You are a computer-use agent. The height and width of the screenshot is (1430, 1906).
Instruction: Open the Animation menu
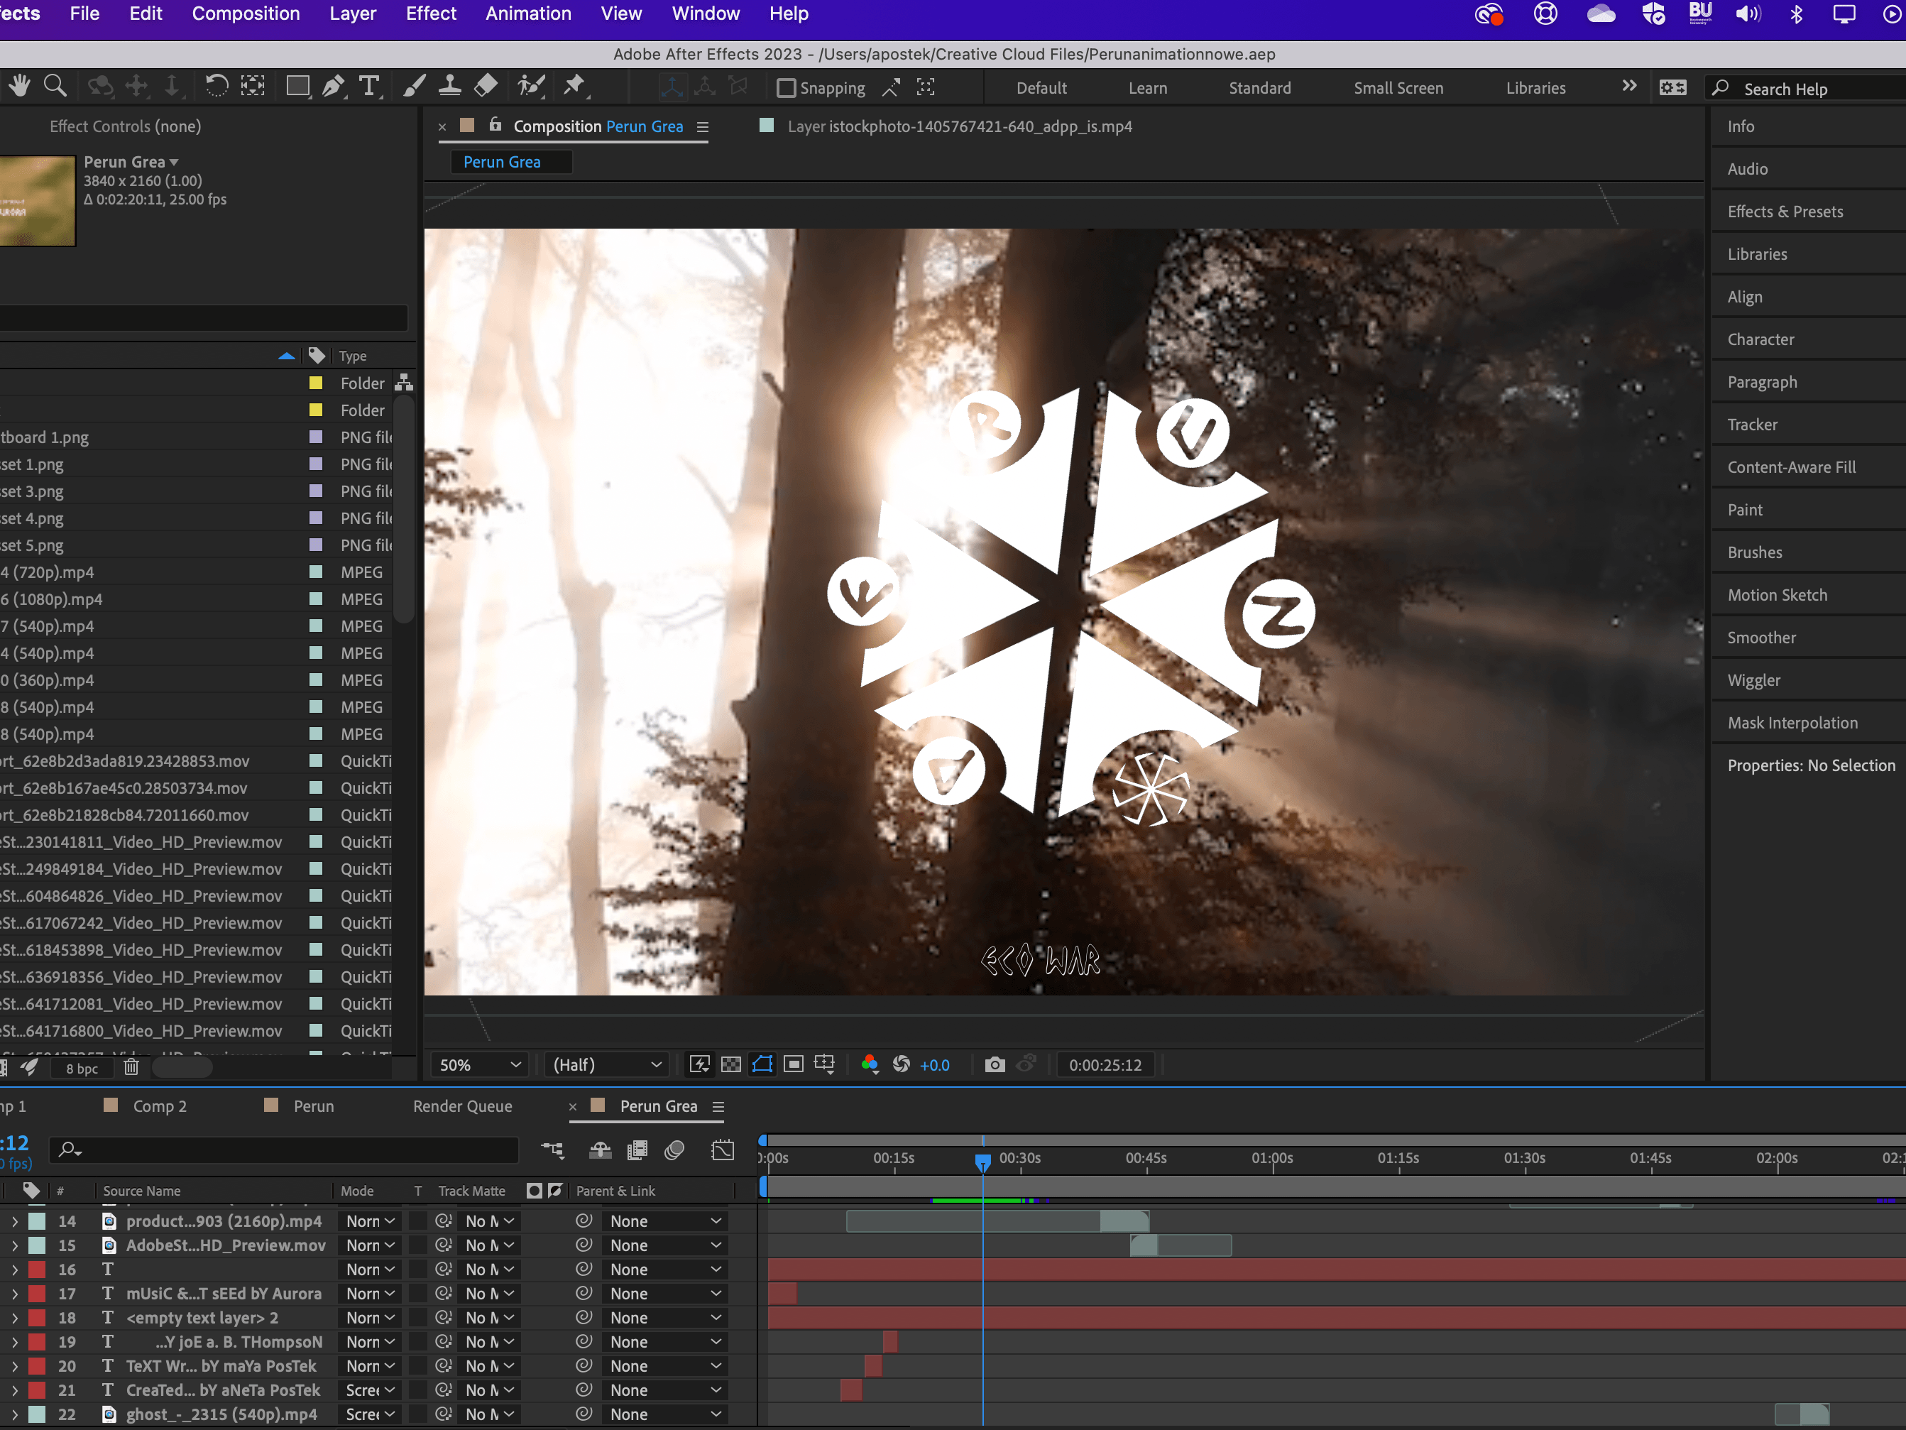tap(528, 13)
